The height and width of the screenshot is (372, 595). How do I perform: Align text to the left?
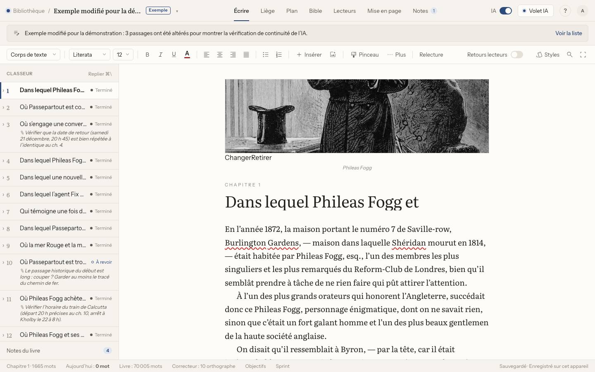point(207,55)
